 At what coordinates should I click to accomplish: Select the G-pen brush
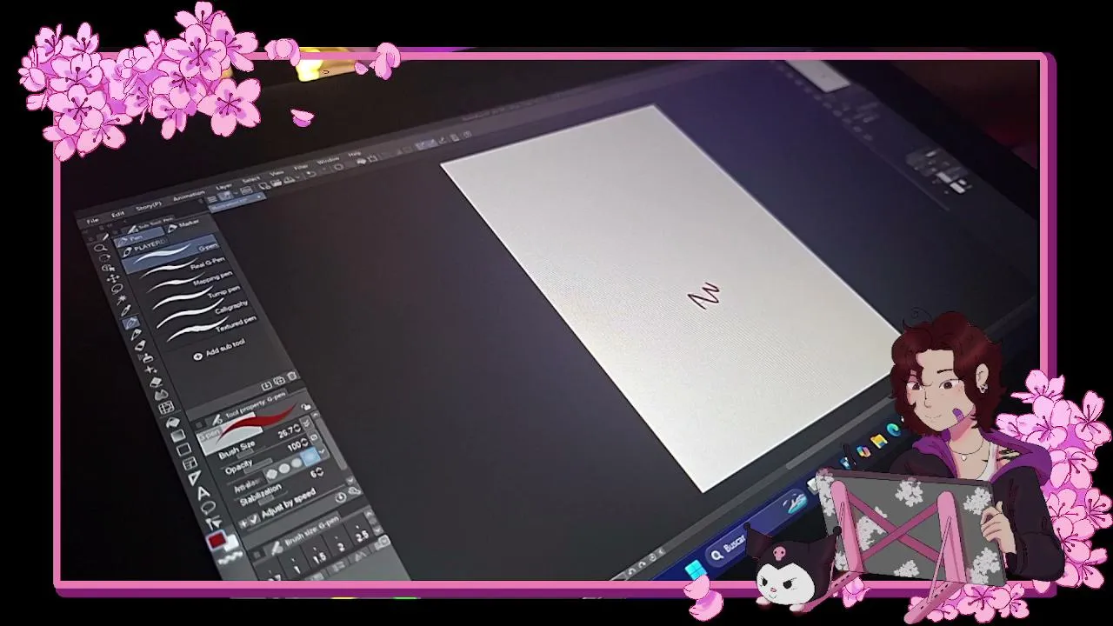170,254
